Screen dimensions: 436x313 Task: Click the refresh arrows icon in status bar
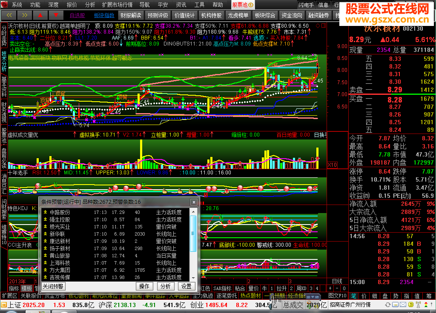coord(387,304)
